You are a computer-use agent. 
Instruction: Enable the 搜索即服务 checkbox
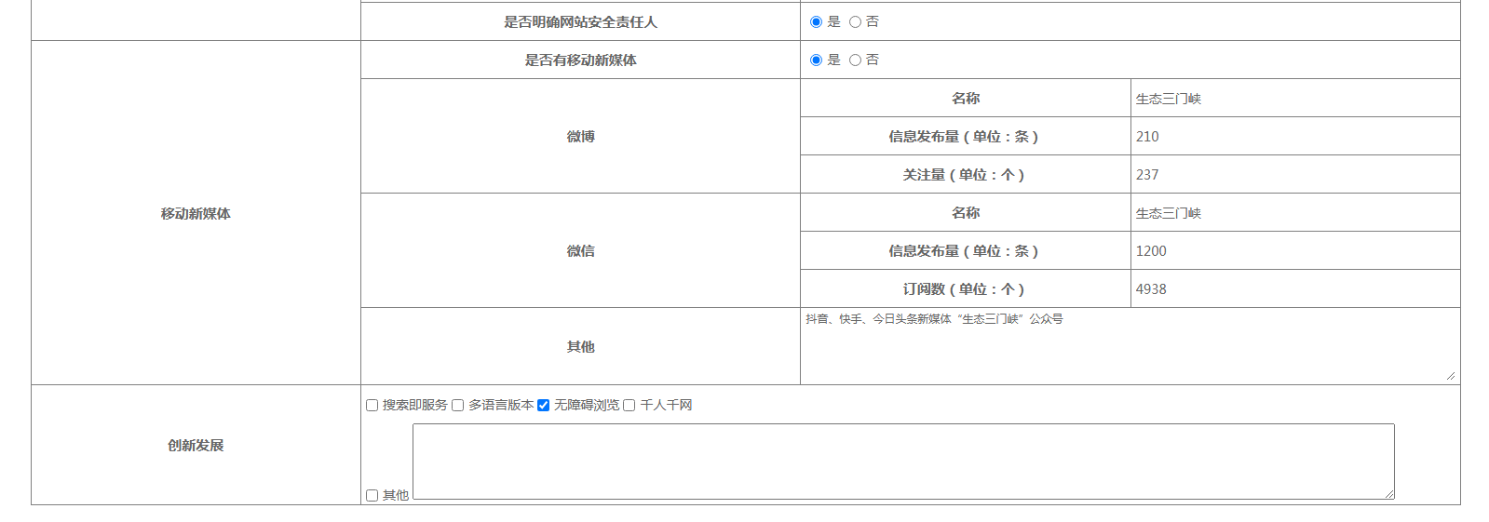[372, 405]
